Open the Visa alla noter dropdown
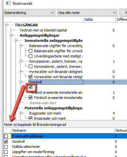 pyautogui.click(x=87, y=13)
